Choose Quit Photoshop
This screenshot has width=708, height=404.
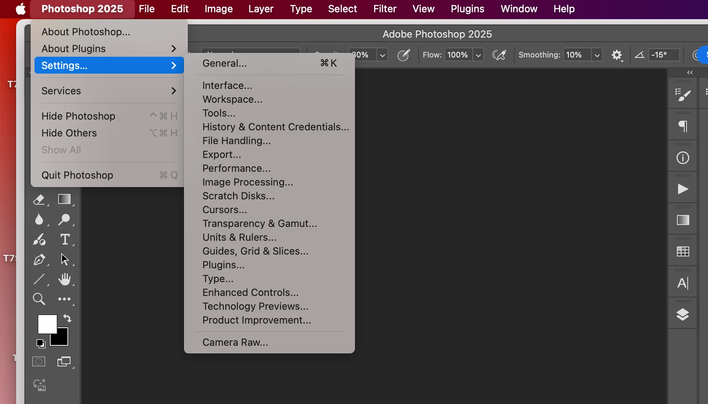109,175
